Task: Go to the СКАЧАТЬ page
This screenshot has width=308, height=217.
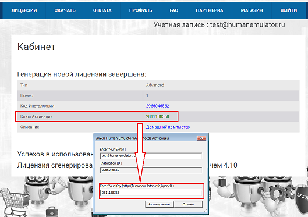Action: [x=65, y=10]
